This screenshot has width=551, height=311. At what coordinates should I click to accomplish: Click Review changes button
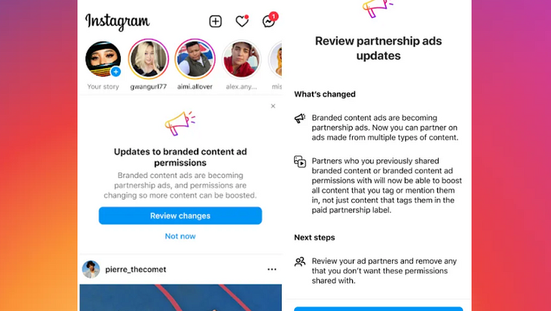pos(180,215)
